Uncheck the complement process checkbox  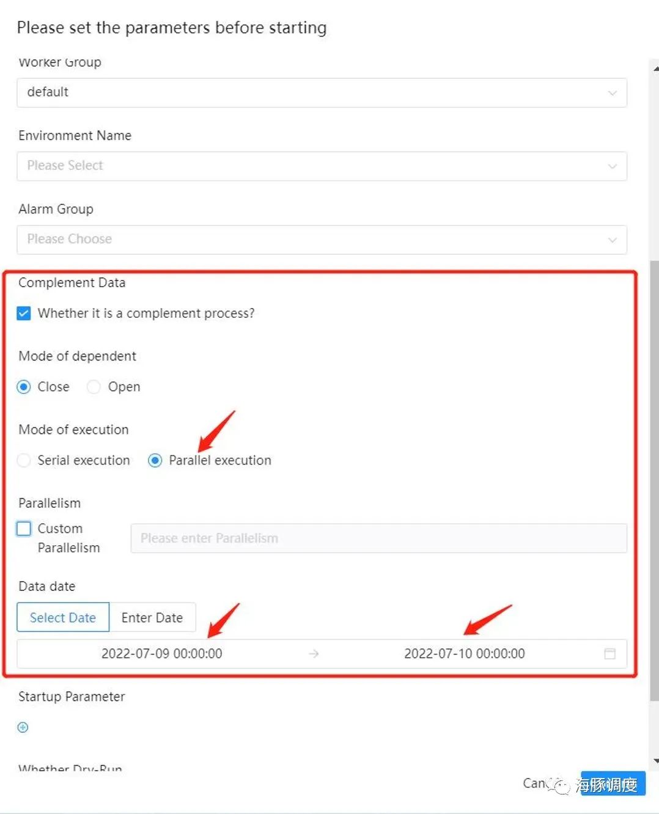coord(24,313)
